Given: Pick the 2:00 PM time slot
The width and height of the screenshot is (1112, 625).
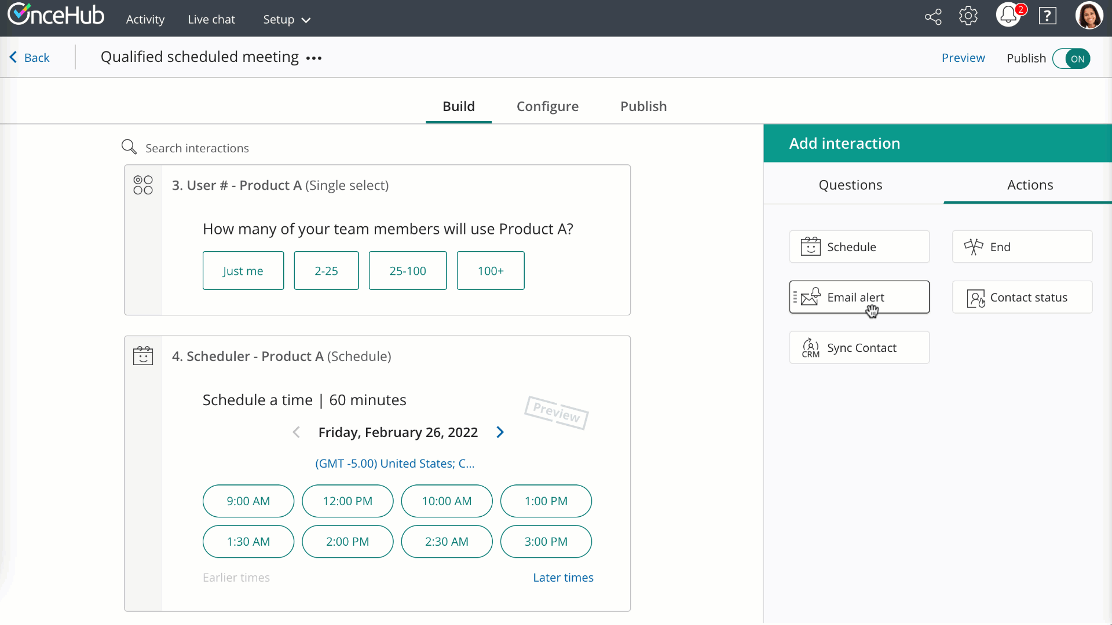Looking at the screenshot, I should click(x=347, y=542).
